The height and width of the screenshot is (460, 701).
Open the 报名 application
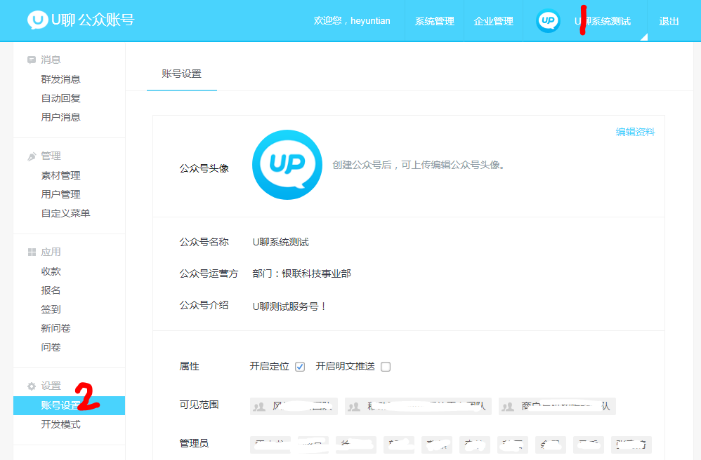click(x=51, y=290)
